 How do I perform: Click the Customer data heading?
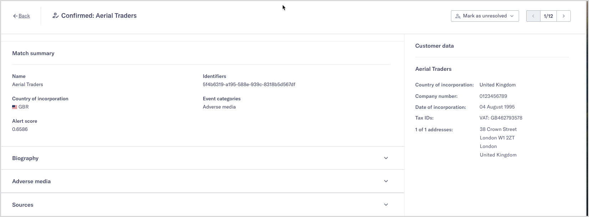(x=435, y=46)
